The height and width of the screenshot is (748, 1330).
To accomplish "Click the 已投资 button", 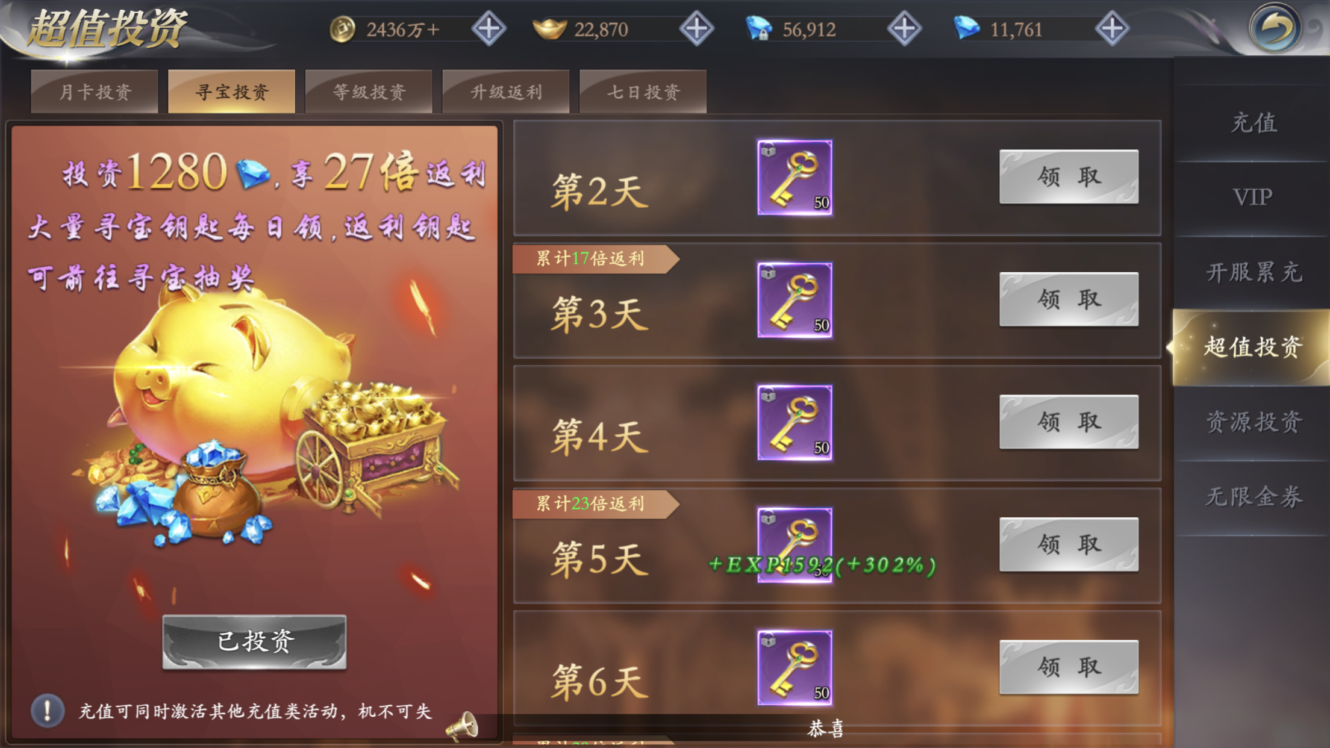I will (254, 642).
